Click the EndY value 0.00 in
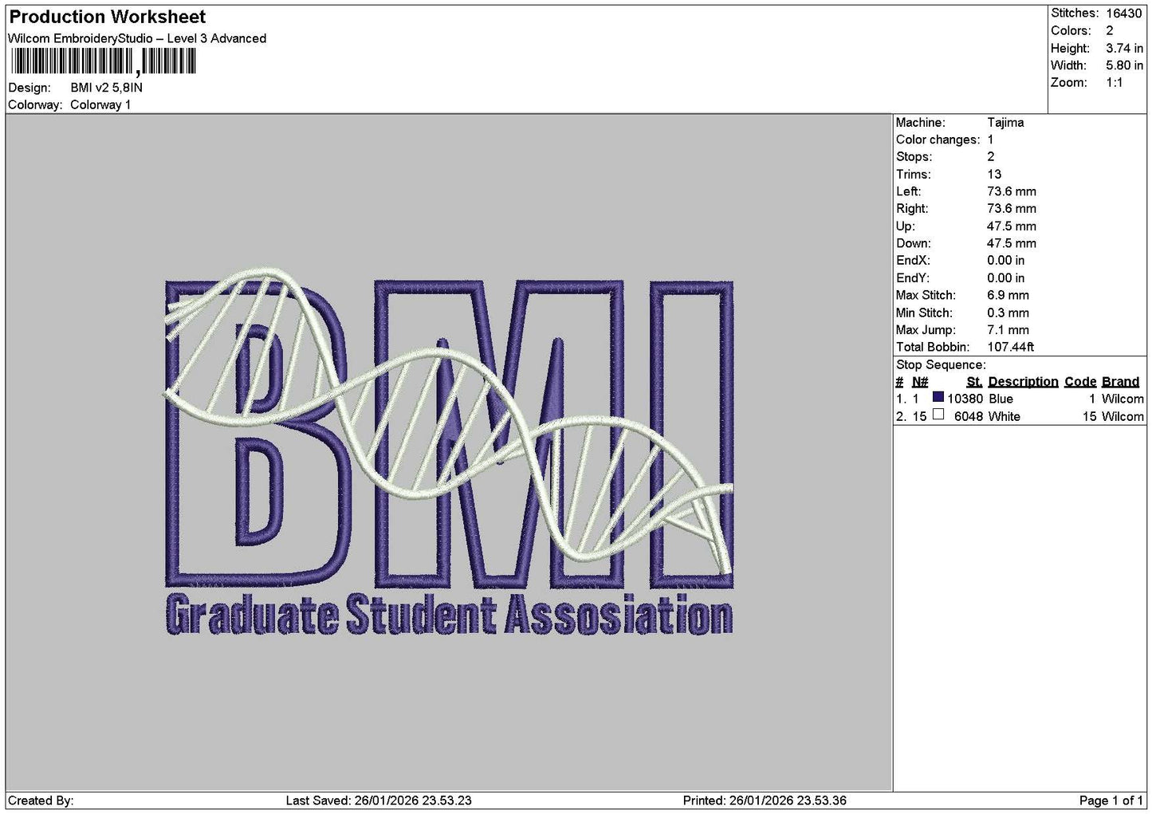The image size is (1152, 814). pyautogui.click(x=1006, y=278)
